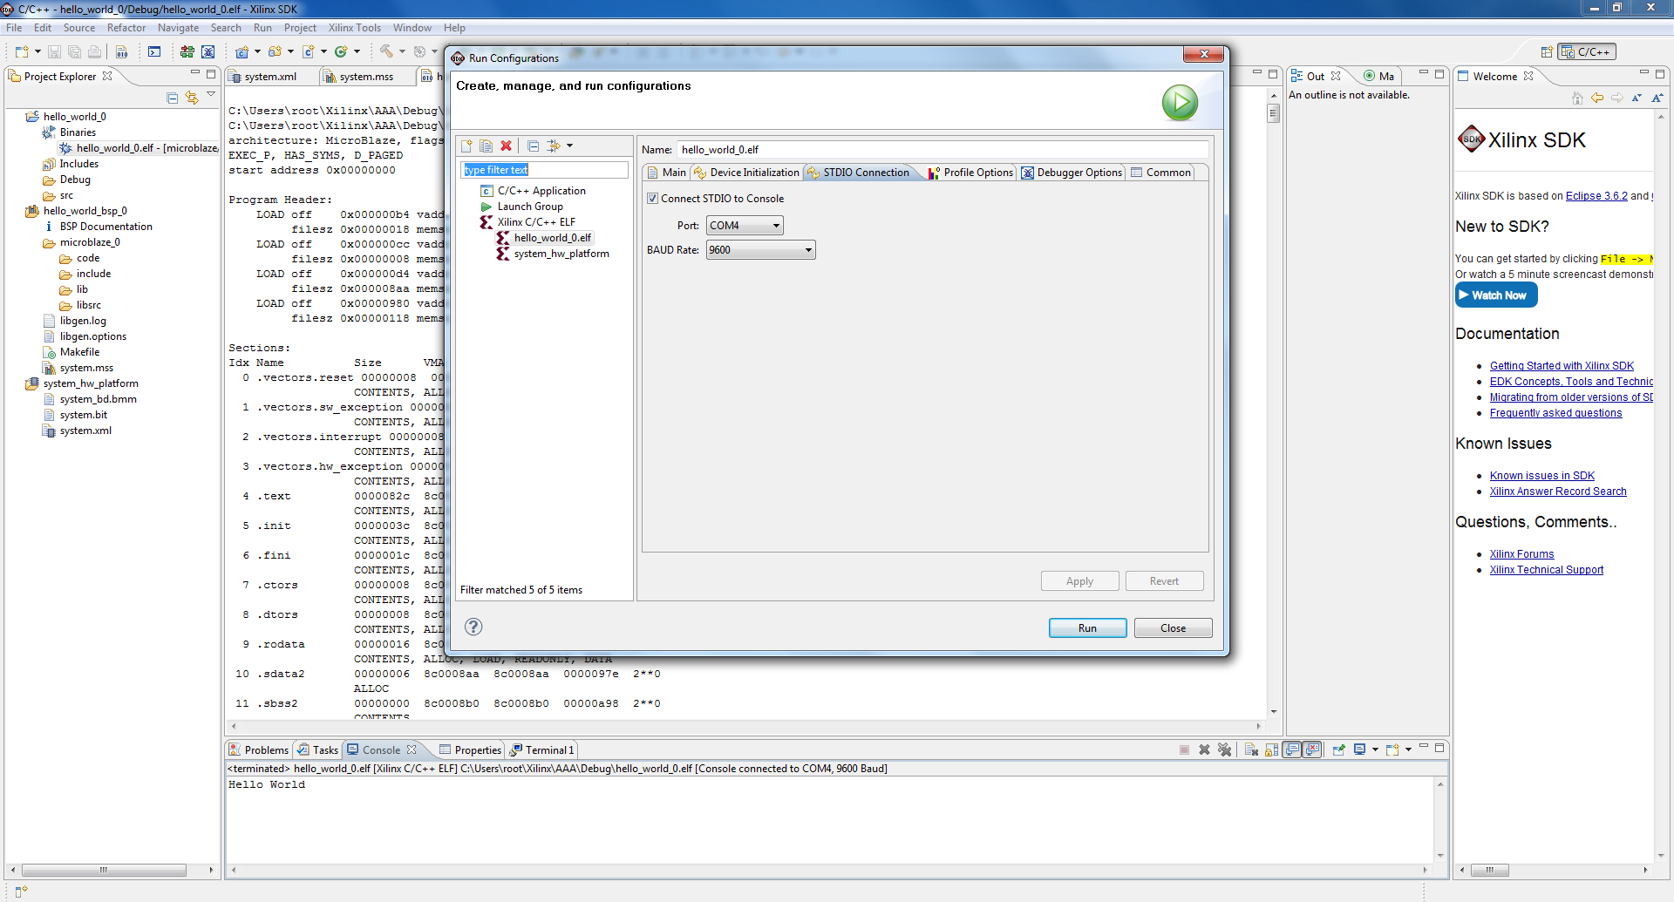Click the Program FPGA toolbar icon
This screenshot has width=1674, height=902.
(x=187, y=51)
